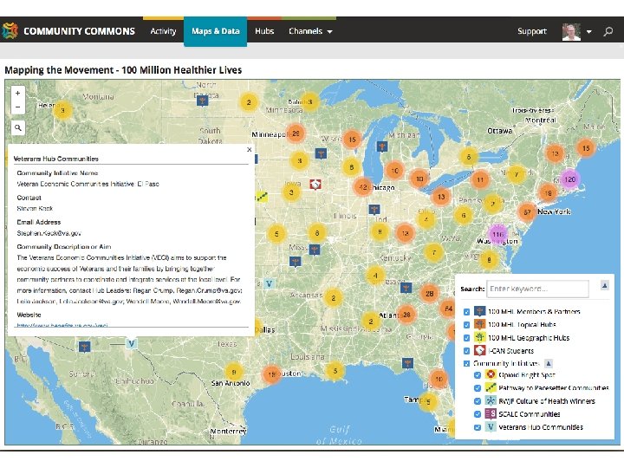The height and width of the screenshot is (468, 624).
Task: Zoom out on the map
Action: coord(18,107)
